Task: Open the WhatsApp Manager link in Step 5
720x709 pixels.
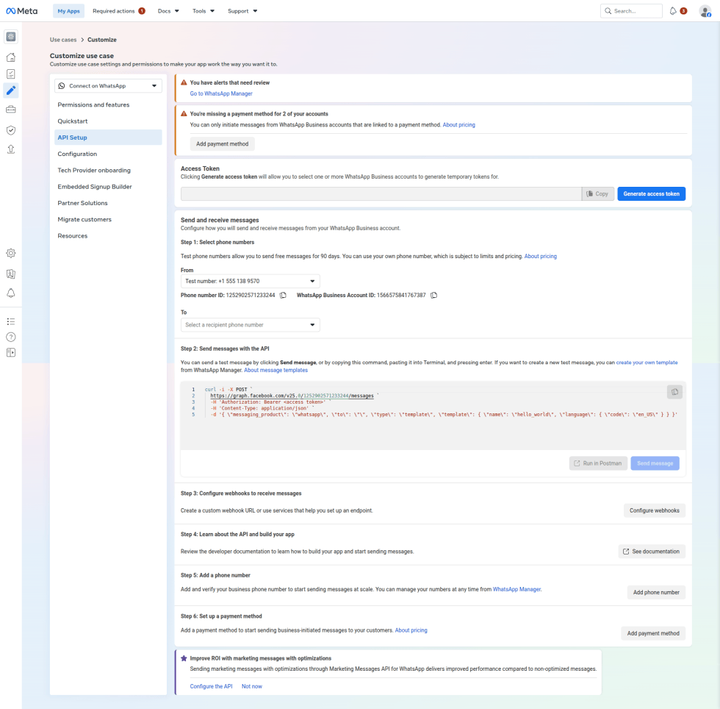Action: click(x=516, y=589)
